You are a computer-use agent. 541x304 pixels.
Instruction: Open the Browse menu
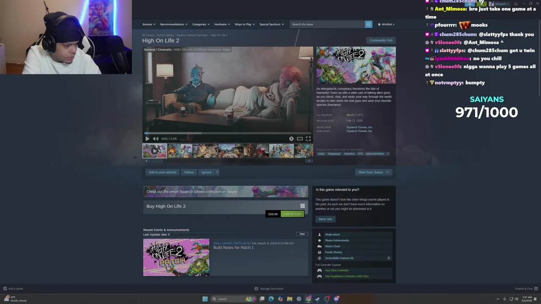pos(149,24)
